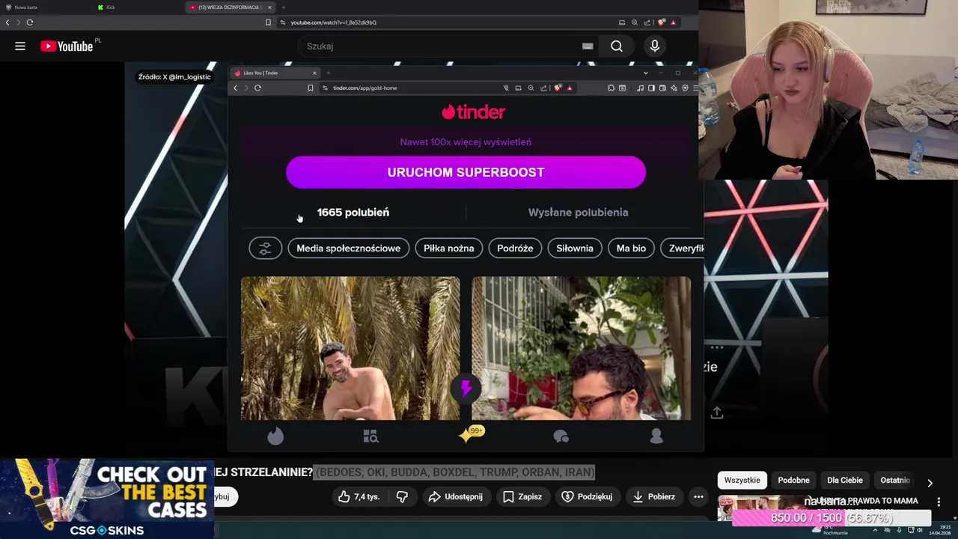Open Brave Rewards in the YouTube address bar

point(673,22)
